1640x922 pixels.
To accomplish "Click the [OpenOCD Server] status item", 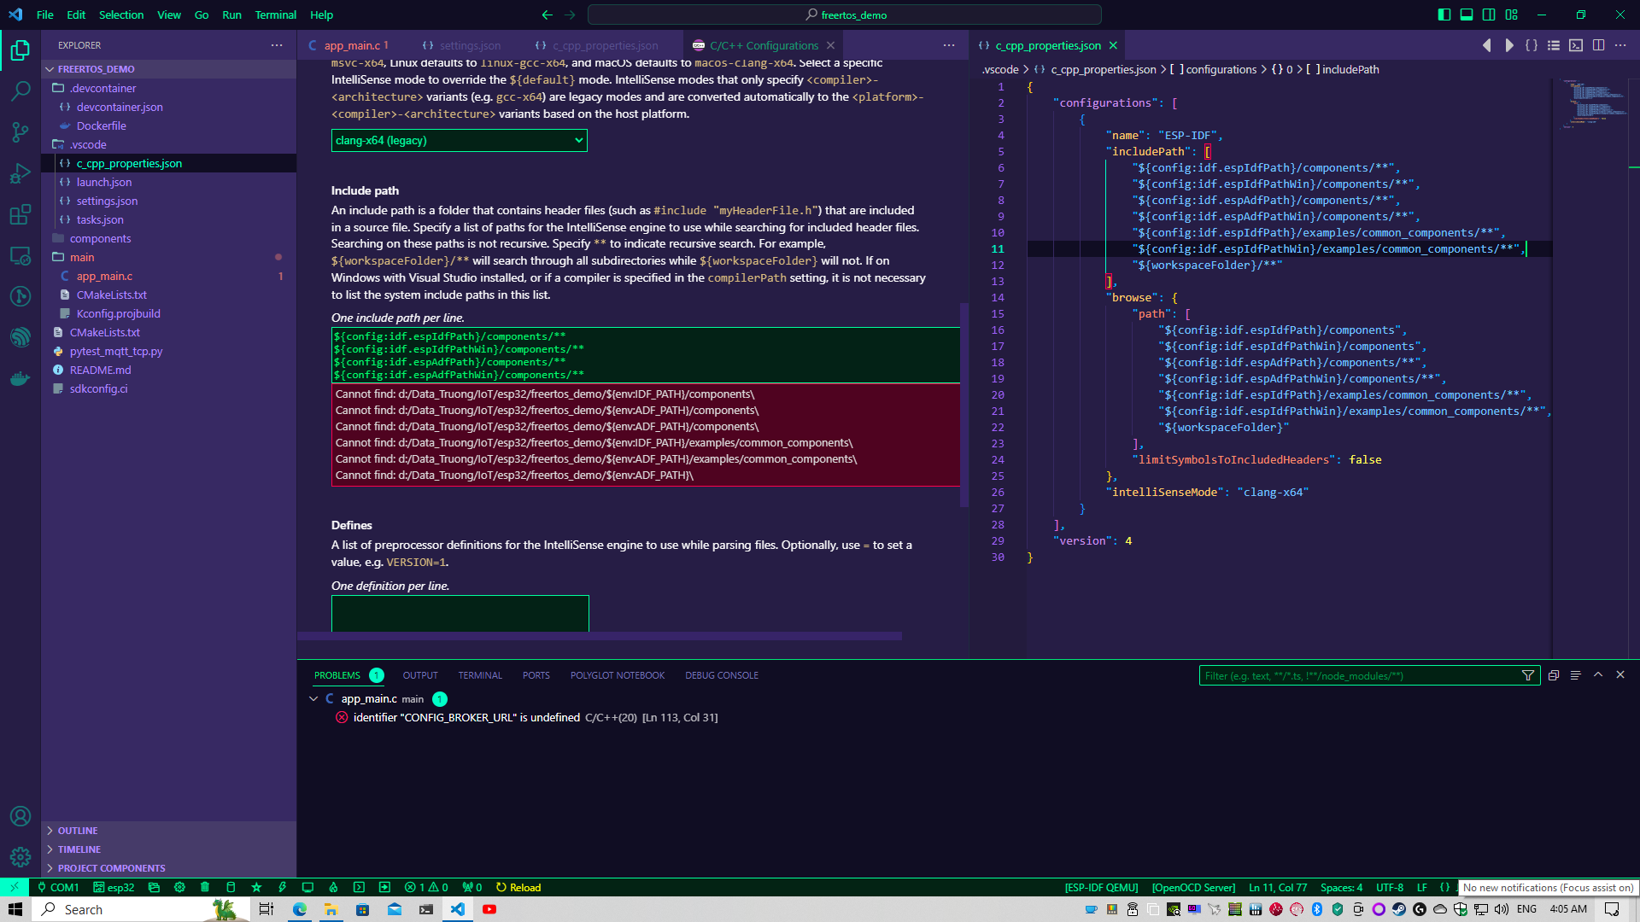I will [1193, 887].
